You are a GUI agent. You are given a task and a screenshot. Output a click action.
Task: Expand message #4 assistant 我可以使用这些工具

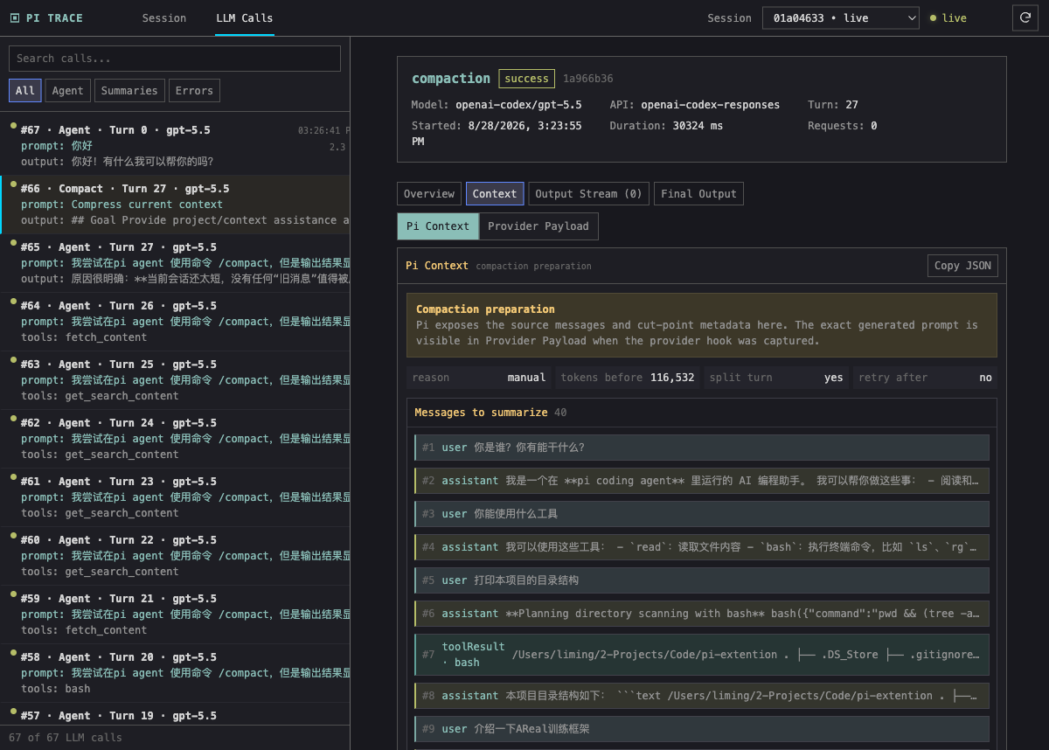click(702, 547)
